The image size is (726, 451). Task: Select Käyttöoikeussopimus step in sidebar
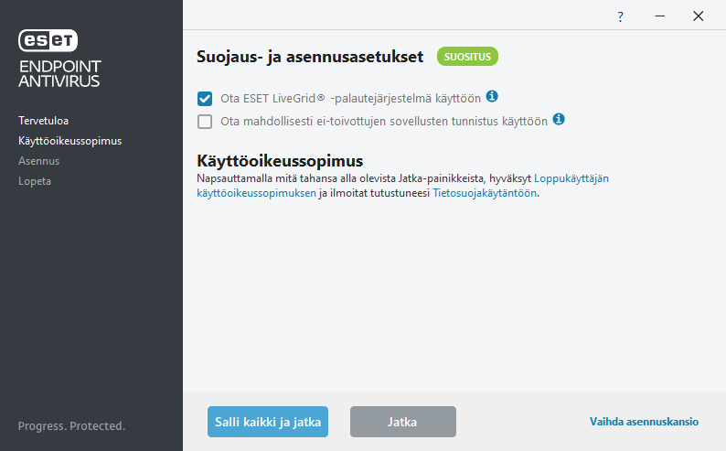pos(69,141)
